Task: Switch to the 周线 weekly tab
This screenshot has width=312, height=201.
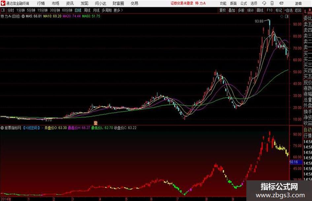Action: click(x=87, y=10)
